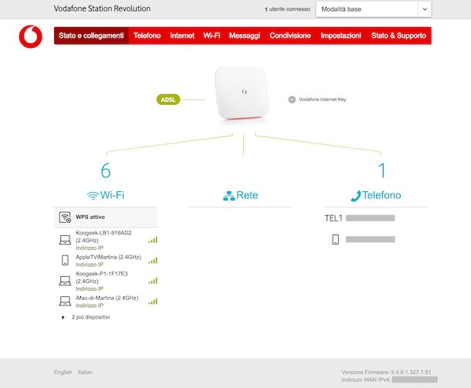Screen dimensions: 471x388
Task: Click the Telefono count 1
Action: [381, 170]
